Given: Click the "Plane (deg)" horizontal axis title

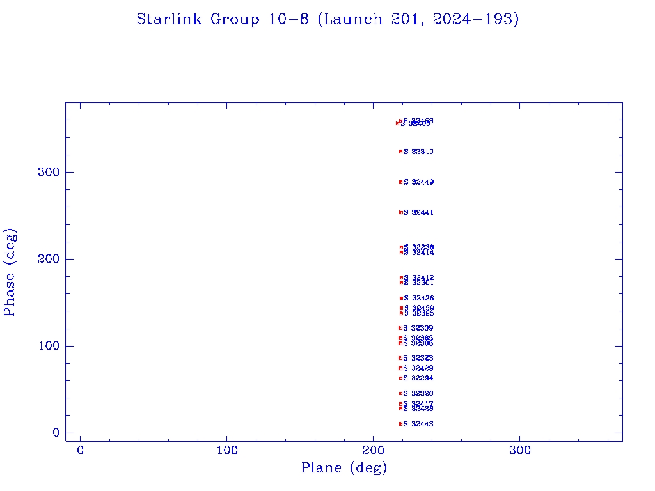Looking at the screenshot, I should point(344,467).
